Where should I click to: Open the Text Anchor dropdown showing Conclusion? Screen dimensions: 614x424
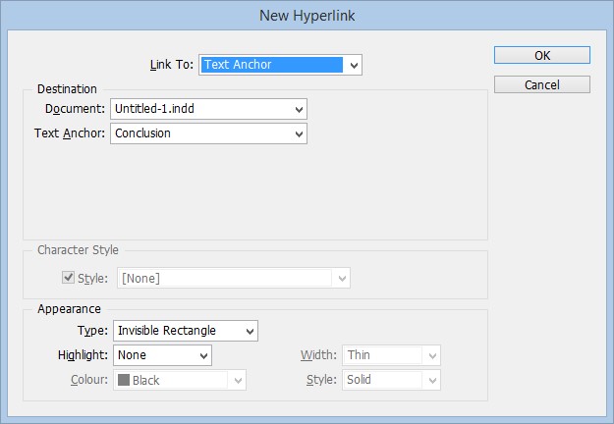[208, 133]
